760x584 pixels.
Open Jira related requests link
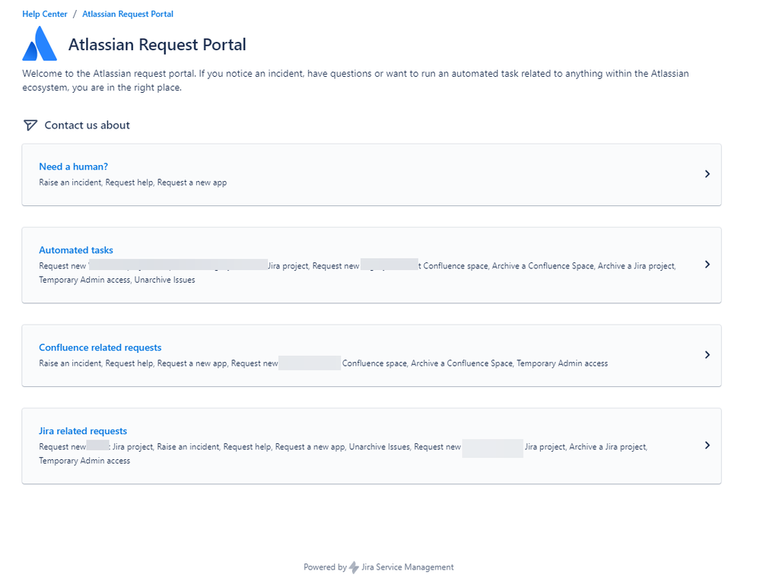pos(83,431)
